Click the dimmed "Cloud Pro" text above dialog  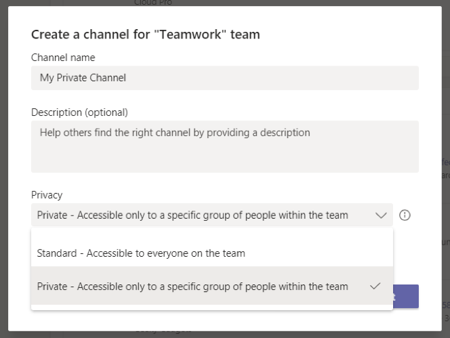[x=152, y=3]
